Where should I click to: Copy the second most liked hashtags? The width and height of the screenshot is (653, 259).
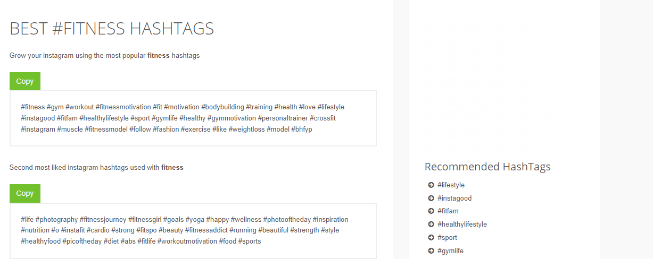pos(25,193)
